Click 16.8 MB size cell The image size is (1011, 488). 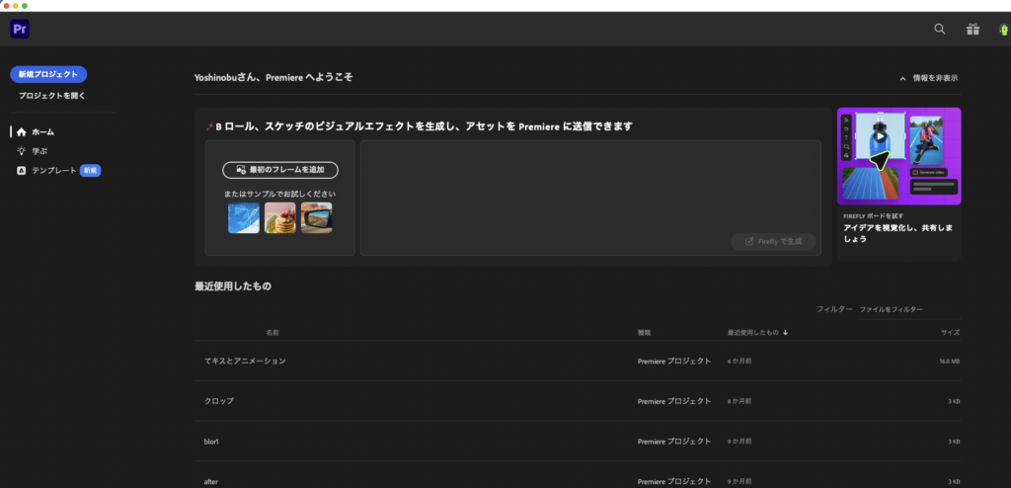click(950, 361)
